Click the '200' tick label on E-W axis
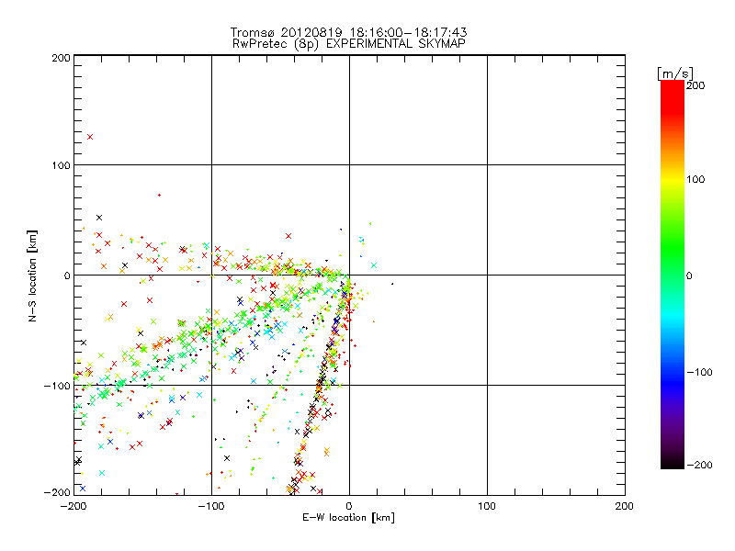The height and width of the screenshot is (551, 735). pos(625,506)
